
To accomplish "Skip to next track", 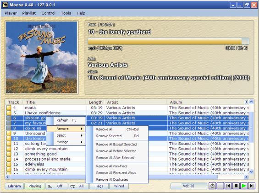I will pyautogui.click(x=252, y=186).
